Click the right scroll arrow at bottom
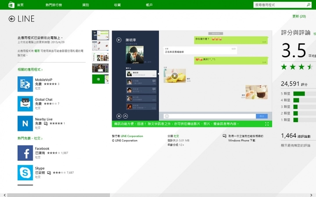This screenshot has height=197, width=316. pyautogui.click(x=311, y=195)
